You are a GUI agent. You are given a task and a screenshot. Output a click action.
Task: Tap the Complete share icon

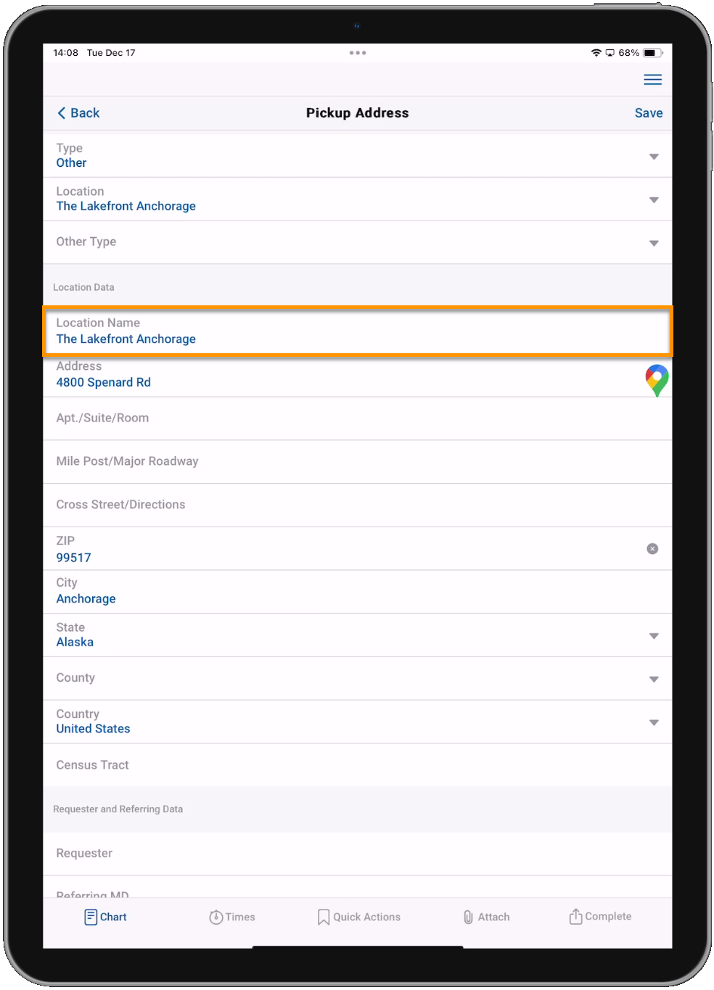(575, 917)
